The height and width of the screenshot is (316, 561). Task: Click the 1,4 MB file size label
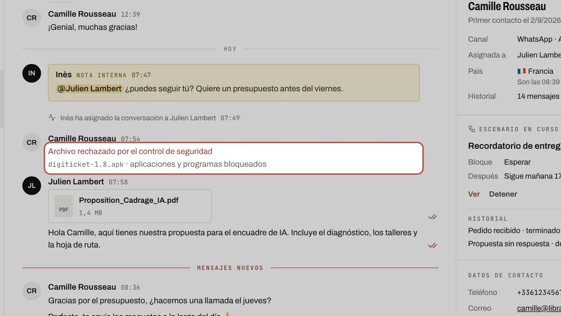(x=90, y=213)
